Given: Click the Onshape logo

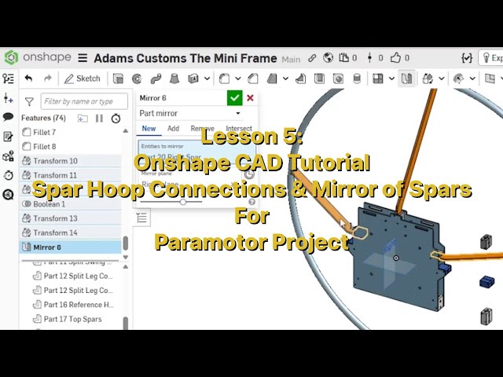Looking at the screenshot, I should (12, 57).
